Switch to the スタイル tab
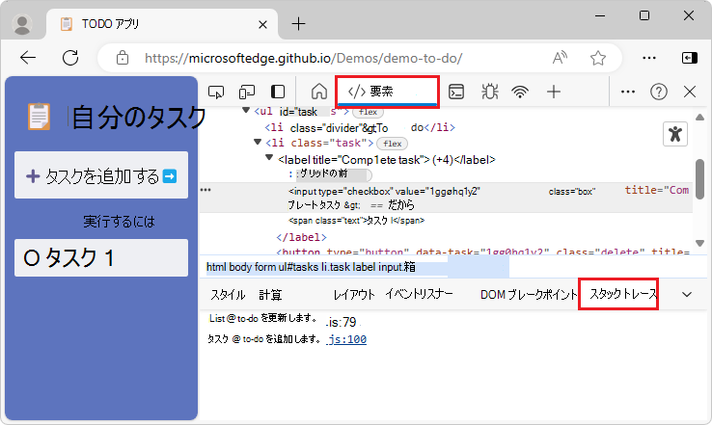The width and height of the screenshot is (712, 425). [228, 295]
